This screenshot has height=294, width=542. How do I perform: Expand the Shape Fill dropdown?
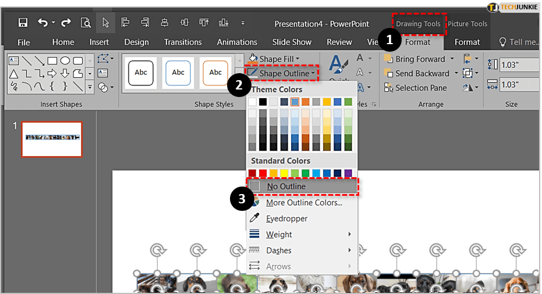[297, 59]
